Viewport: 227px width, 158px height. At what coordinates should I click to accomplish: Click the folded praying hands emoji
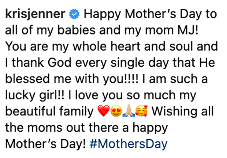(129, 111)
